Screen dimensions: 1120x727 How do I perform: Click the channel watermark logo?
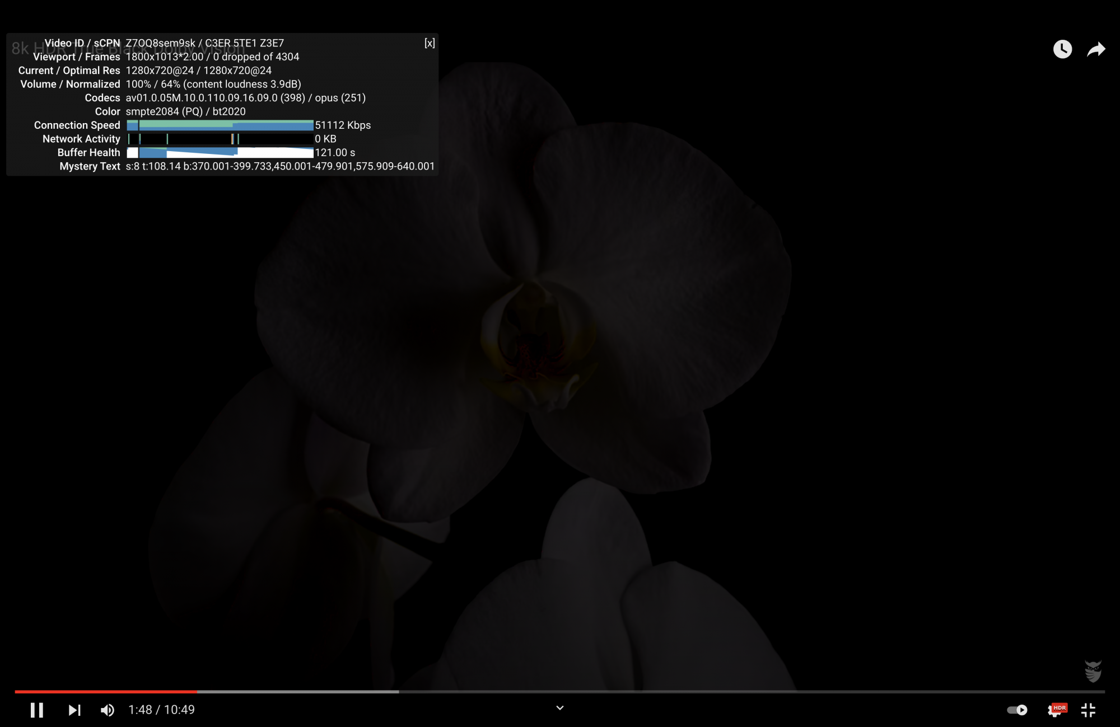[x=1093, y=670]
